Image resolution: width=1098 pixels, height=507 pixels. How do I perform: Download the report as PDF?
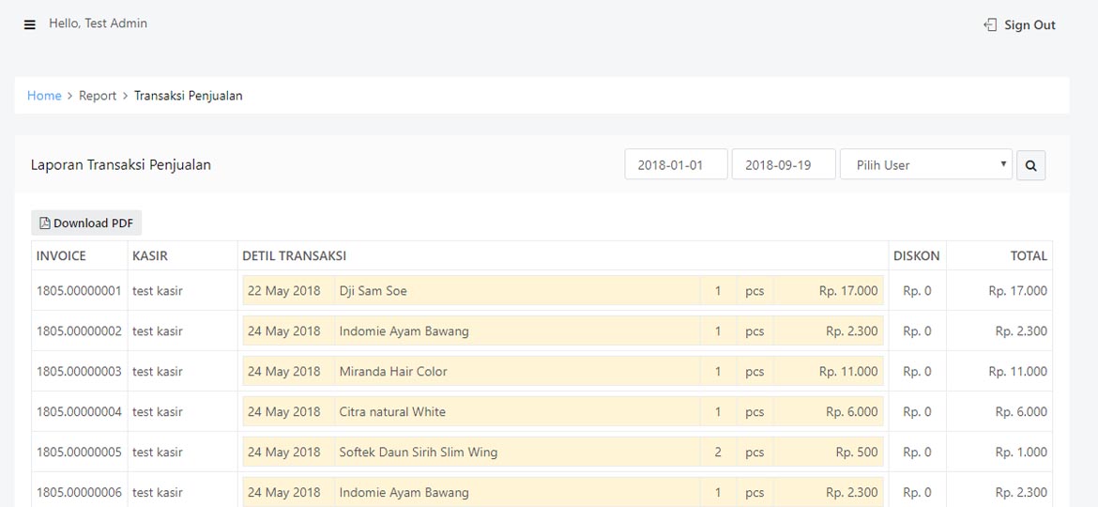tap(86, 223)
